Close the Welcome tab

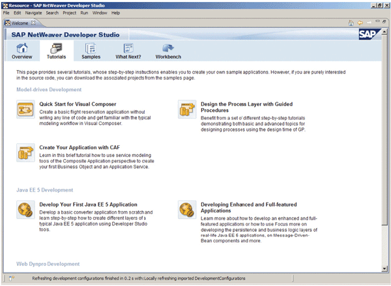[x=32, y=23]
